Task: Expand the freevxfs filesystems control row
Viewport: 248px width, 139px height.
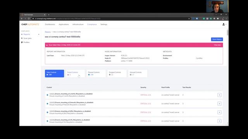Action: 219,104
